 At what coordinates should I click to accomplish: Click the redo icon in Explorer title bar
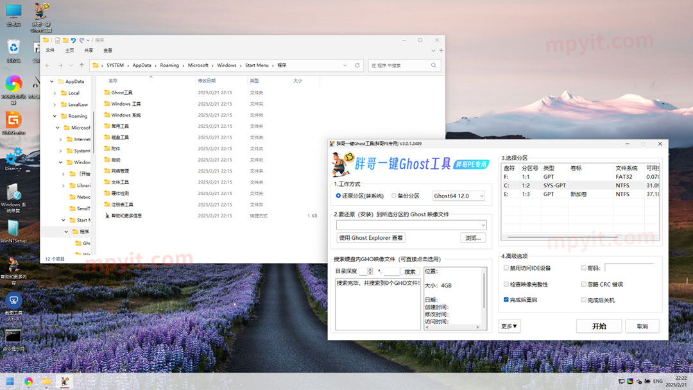[x=81, y=40]
